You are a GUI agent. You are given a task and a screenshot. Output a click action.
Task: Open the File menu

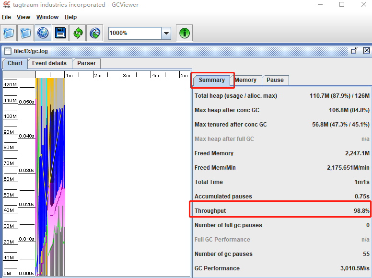[6, 17]
